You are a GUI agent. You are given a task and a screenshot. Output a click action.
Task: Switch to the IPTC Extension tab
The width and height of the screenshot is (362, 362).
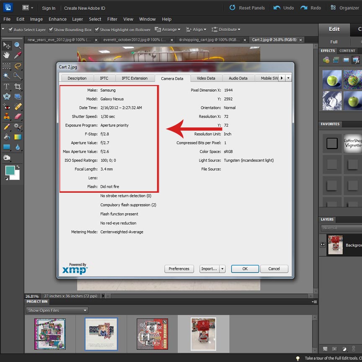pyautogui.click(x=134, y=78)
